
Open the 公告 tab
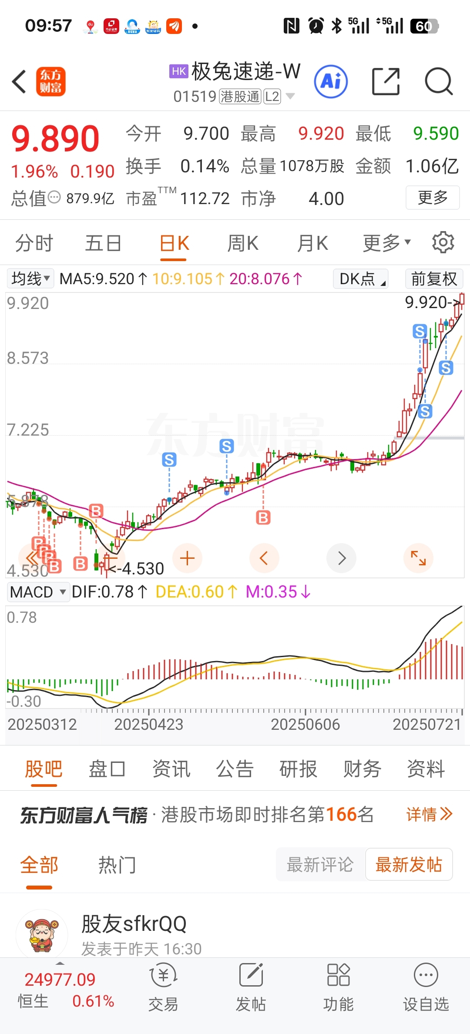[235, 769]
